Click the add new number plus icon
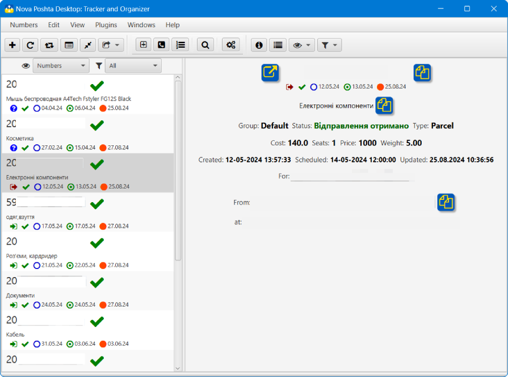Image resolution: width=508 pixels, height=377 pixels. (12, 45)
